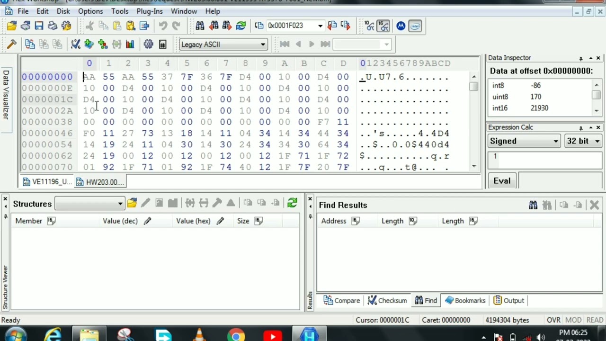Open the Signed type dropdown in Expression Calc
The height and width of the screenshot is (341, 606).
coord(524,141)
